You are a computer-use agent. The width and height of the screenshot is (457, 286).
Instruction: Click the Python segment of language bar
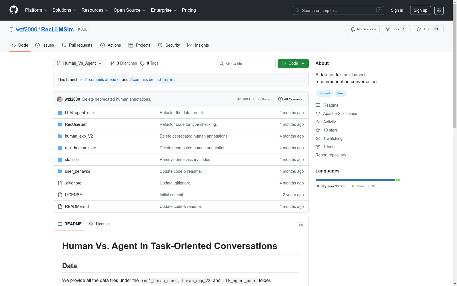coord(355,180)
